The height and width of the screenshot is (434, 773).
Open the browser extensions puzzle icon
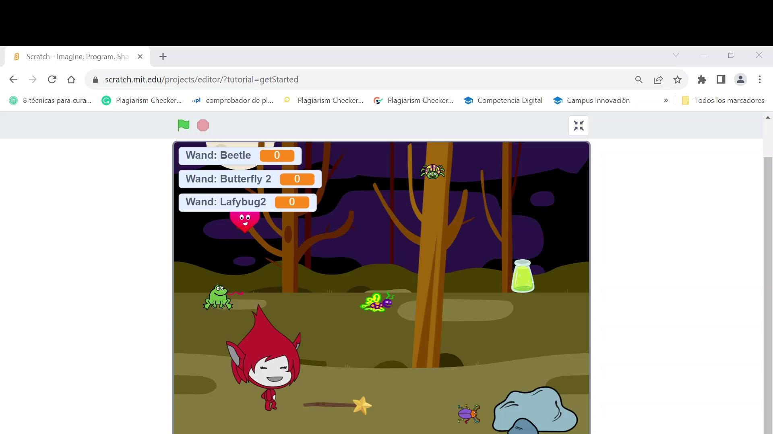click(x=702, y=80)
